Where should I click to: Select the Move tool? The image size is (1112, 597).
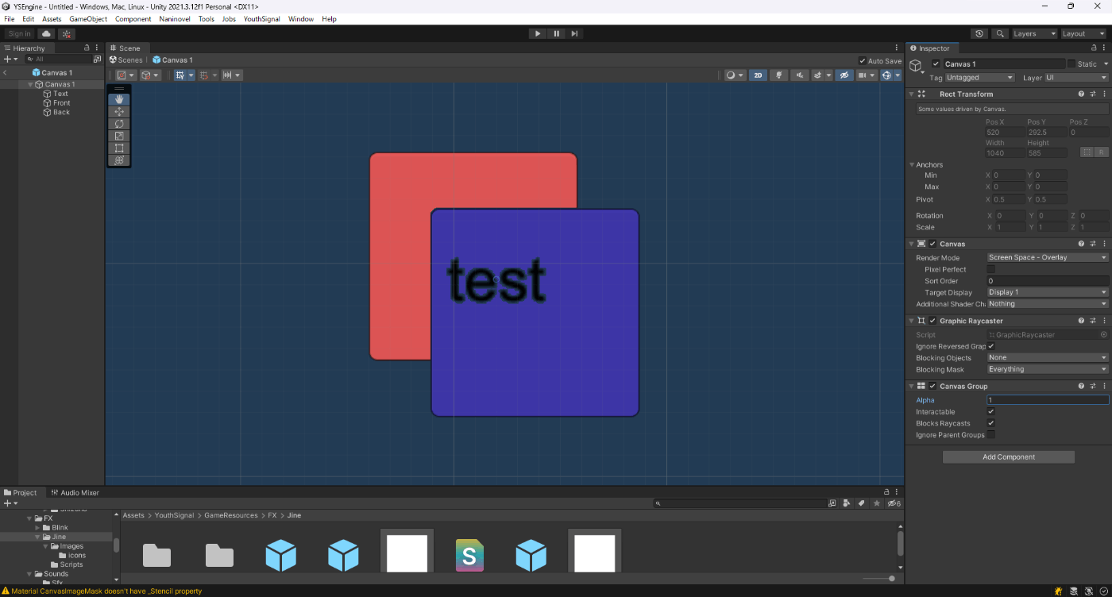pyautogui.click(x=118, y=111)
